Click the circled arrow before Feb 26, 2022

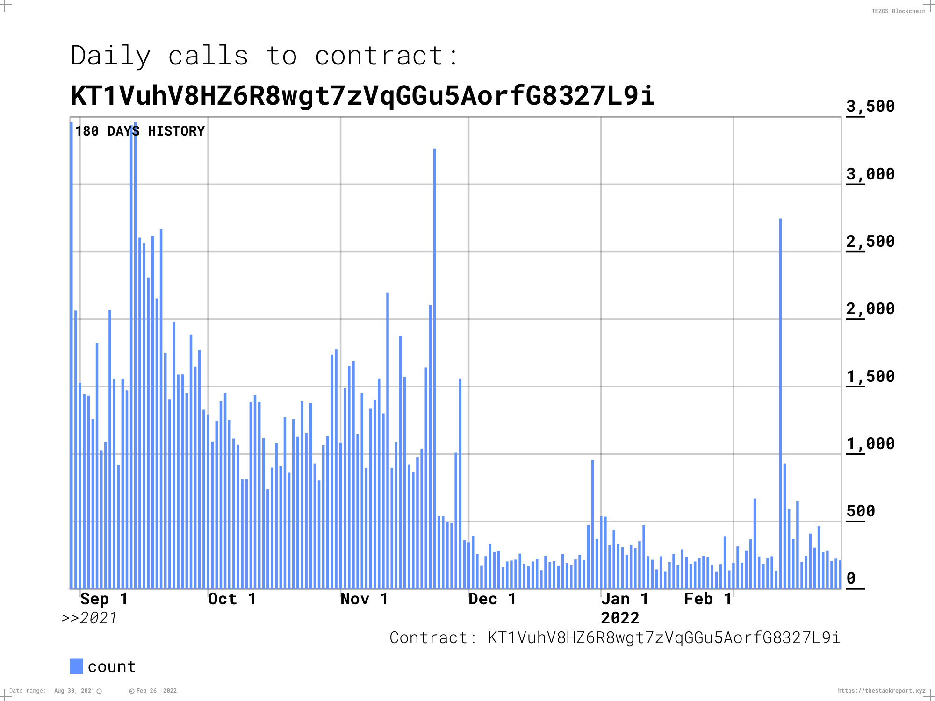(x=132, y=690)
